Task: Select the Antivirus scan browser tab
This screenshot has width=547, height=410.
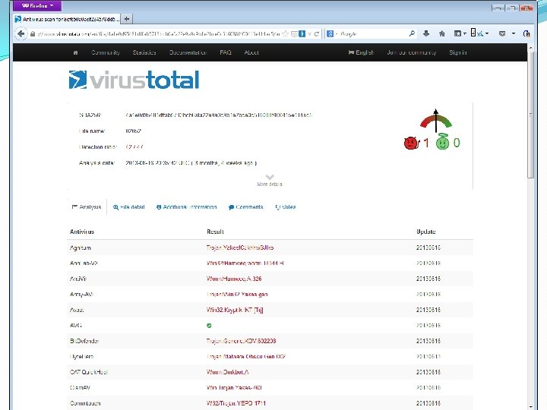Action: (67, 19)
